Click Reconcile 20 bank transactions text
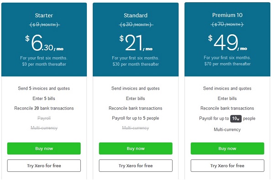274x180 pixels. coord(44,108)
